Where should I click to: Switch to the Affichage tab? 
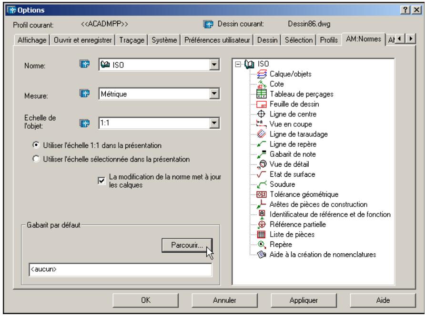(32, 40)
